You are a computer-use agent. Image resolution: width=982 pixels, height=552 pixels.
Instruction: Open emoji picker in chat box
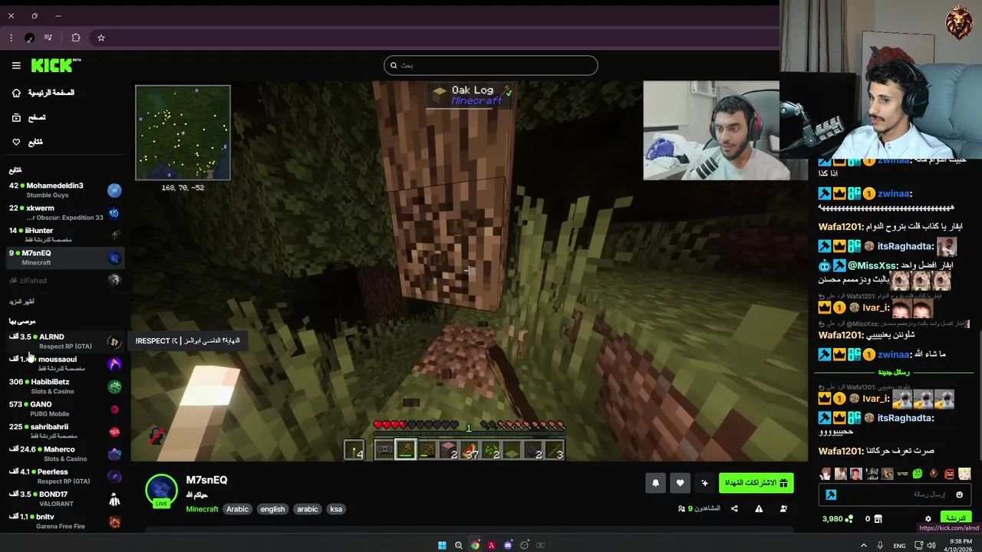click(x=959, y=495)
